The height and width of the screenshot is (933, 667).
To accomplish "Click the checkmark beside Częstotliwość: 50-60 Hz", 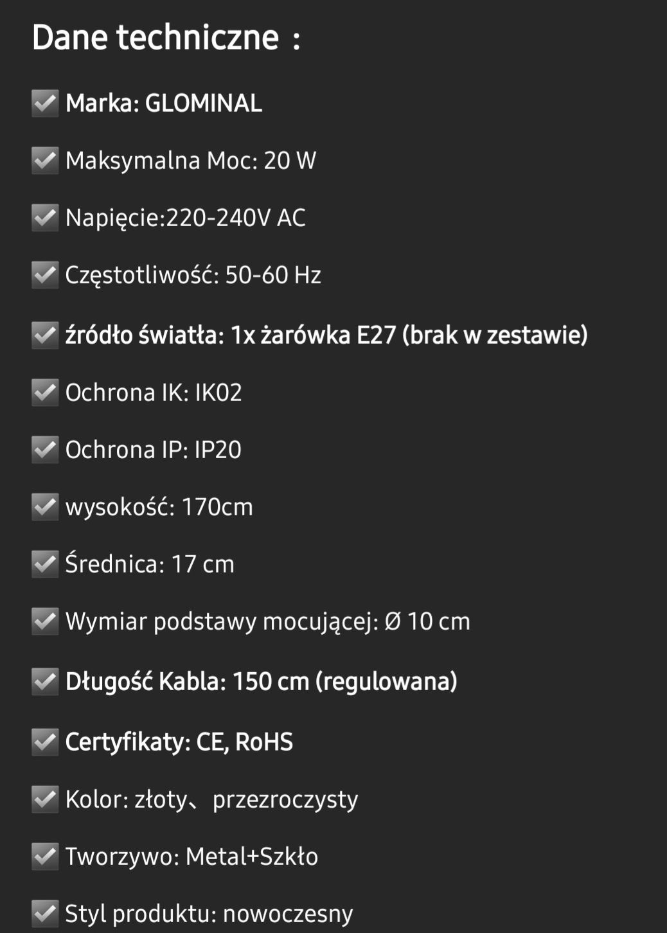I will (x=45, y=275).
